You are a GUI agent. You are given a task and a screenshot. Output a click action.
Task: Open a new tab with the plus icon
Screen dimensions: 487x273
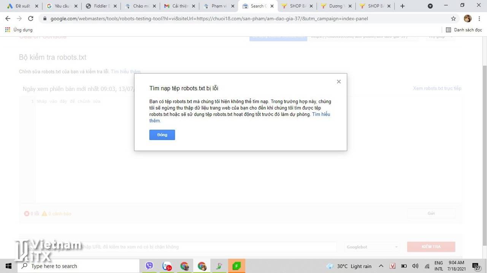tap(402, 6)
